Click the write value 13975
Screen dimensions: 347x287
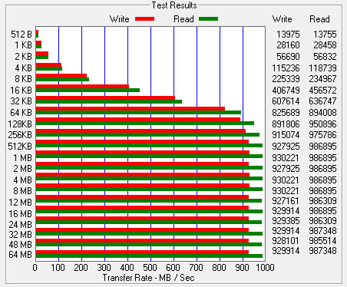pos(288,35)
